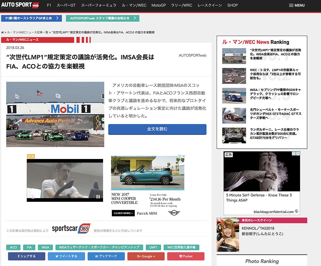Click the sportscar365 logo
The width and height of the screenshot is (321, 266).
point(71,229)
